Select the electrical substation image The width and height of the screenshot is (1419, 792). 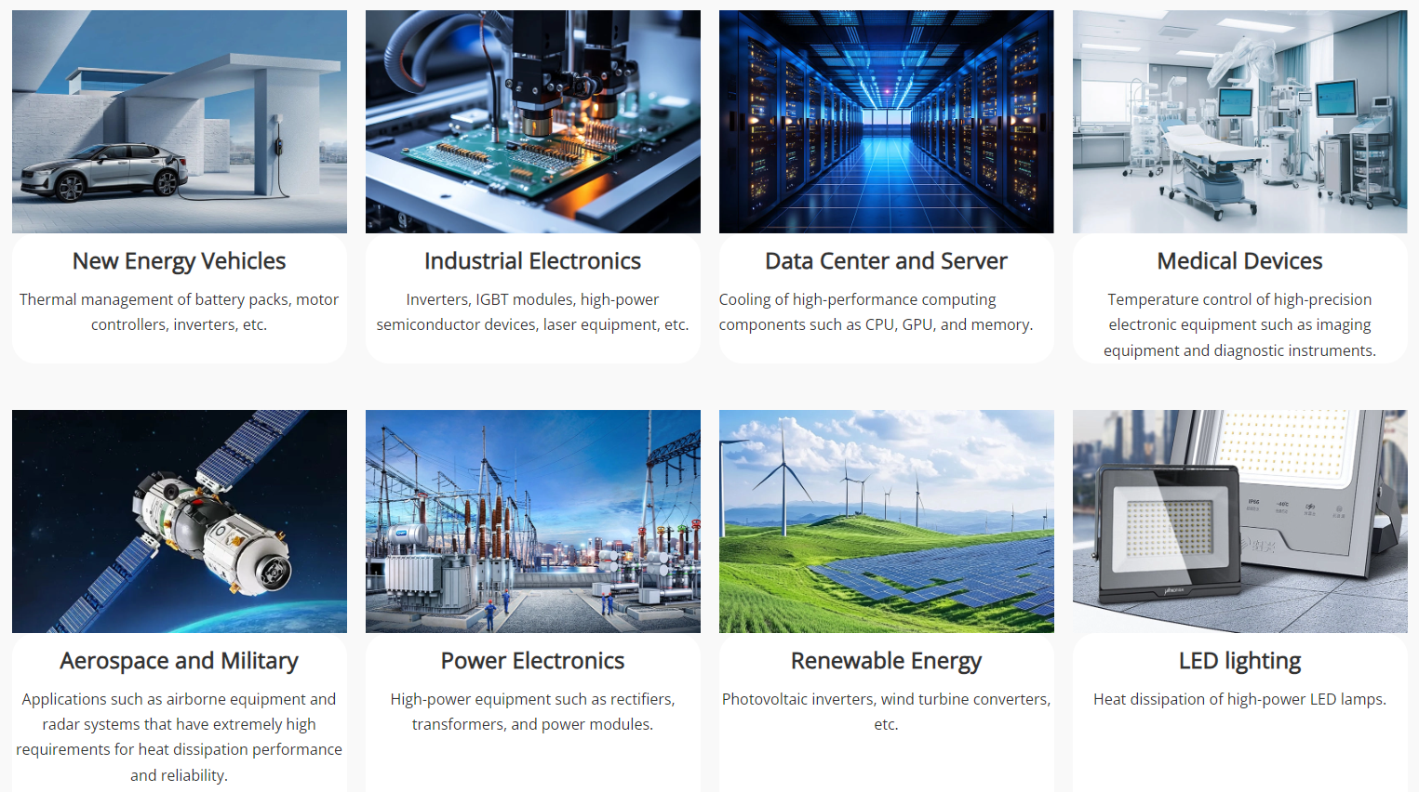[533, 521]
